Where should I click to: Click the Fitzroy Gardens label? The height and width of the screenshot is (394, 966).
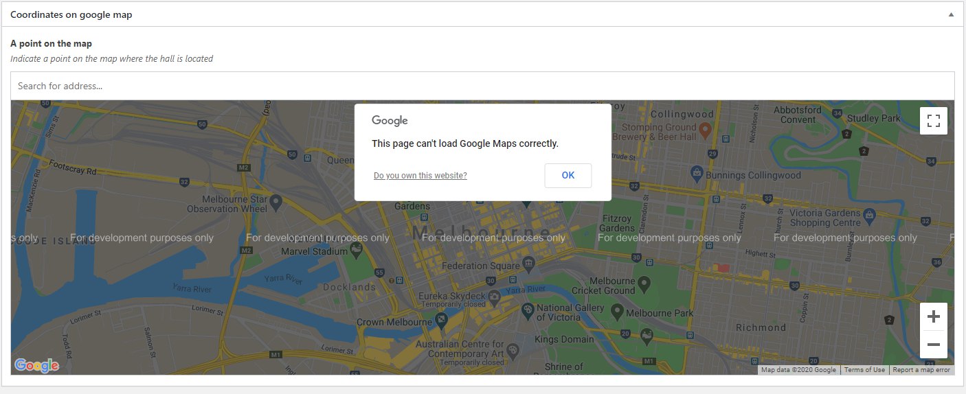tap(616, 223)
